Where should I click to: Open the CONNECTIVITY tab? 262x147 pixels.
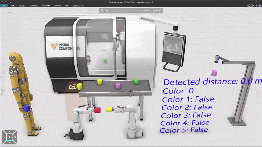pos(79,6)
